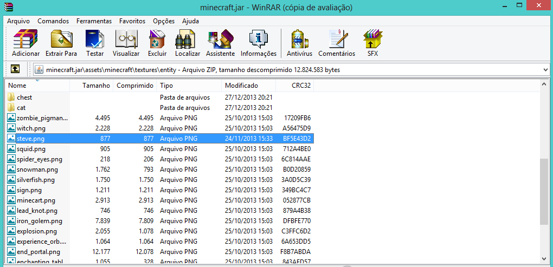Go up one folder level

coord(15,69)
